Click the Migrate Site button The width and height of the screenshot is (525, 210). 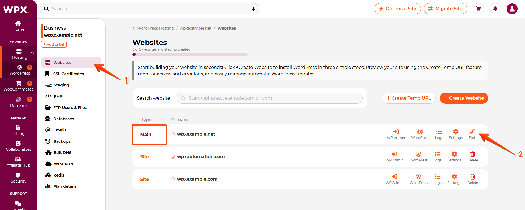(445, 9)
